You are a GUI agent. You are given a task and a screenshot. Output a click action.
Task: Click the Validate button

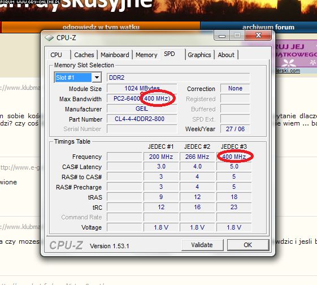[202, 245]
